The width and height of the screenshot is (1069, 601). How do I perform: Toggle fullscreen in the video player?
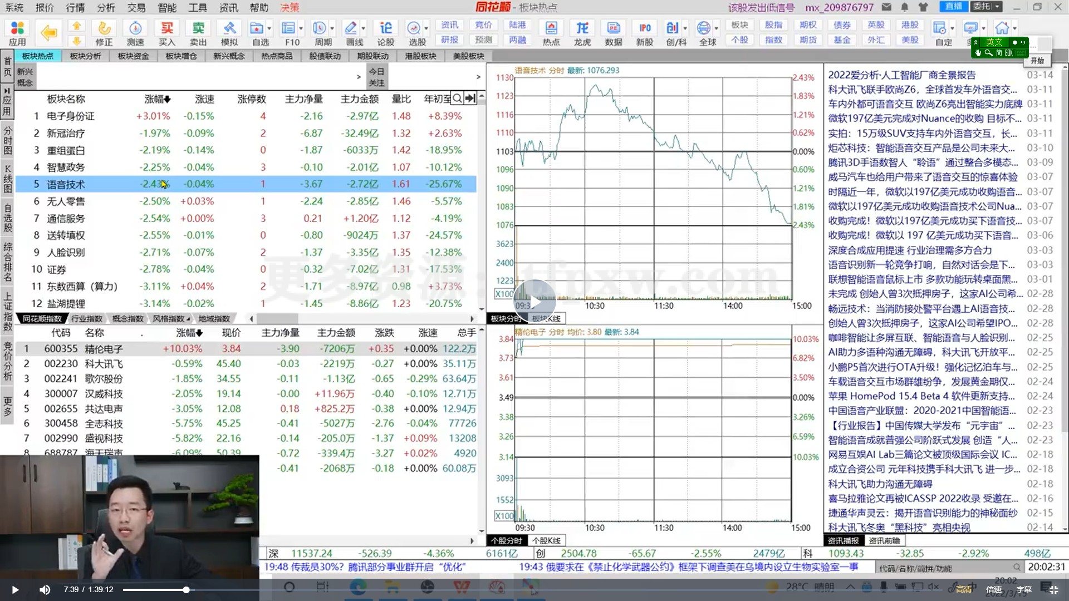coord(1053,589)
